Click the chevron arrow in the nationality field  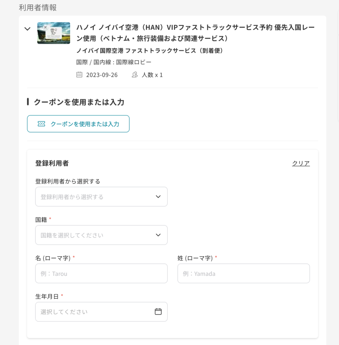coord(158,235)
